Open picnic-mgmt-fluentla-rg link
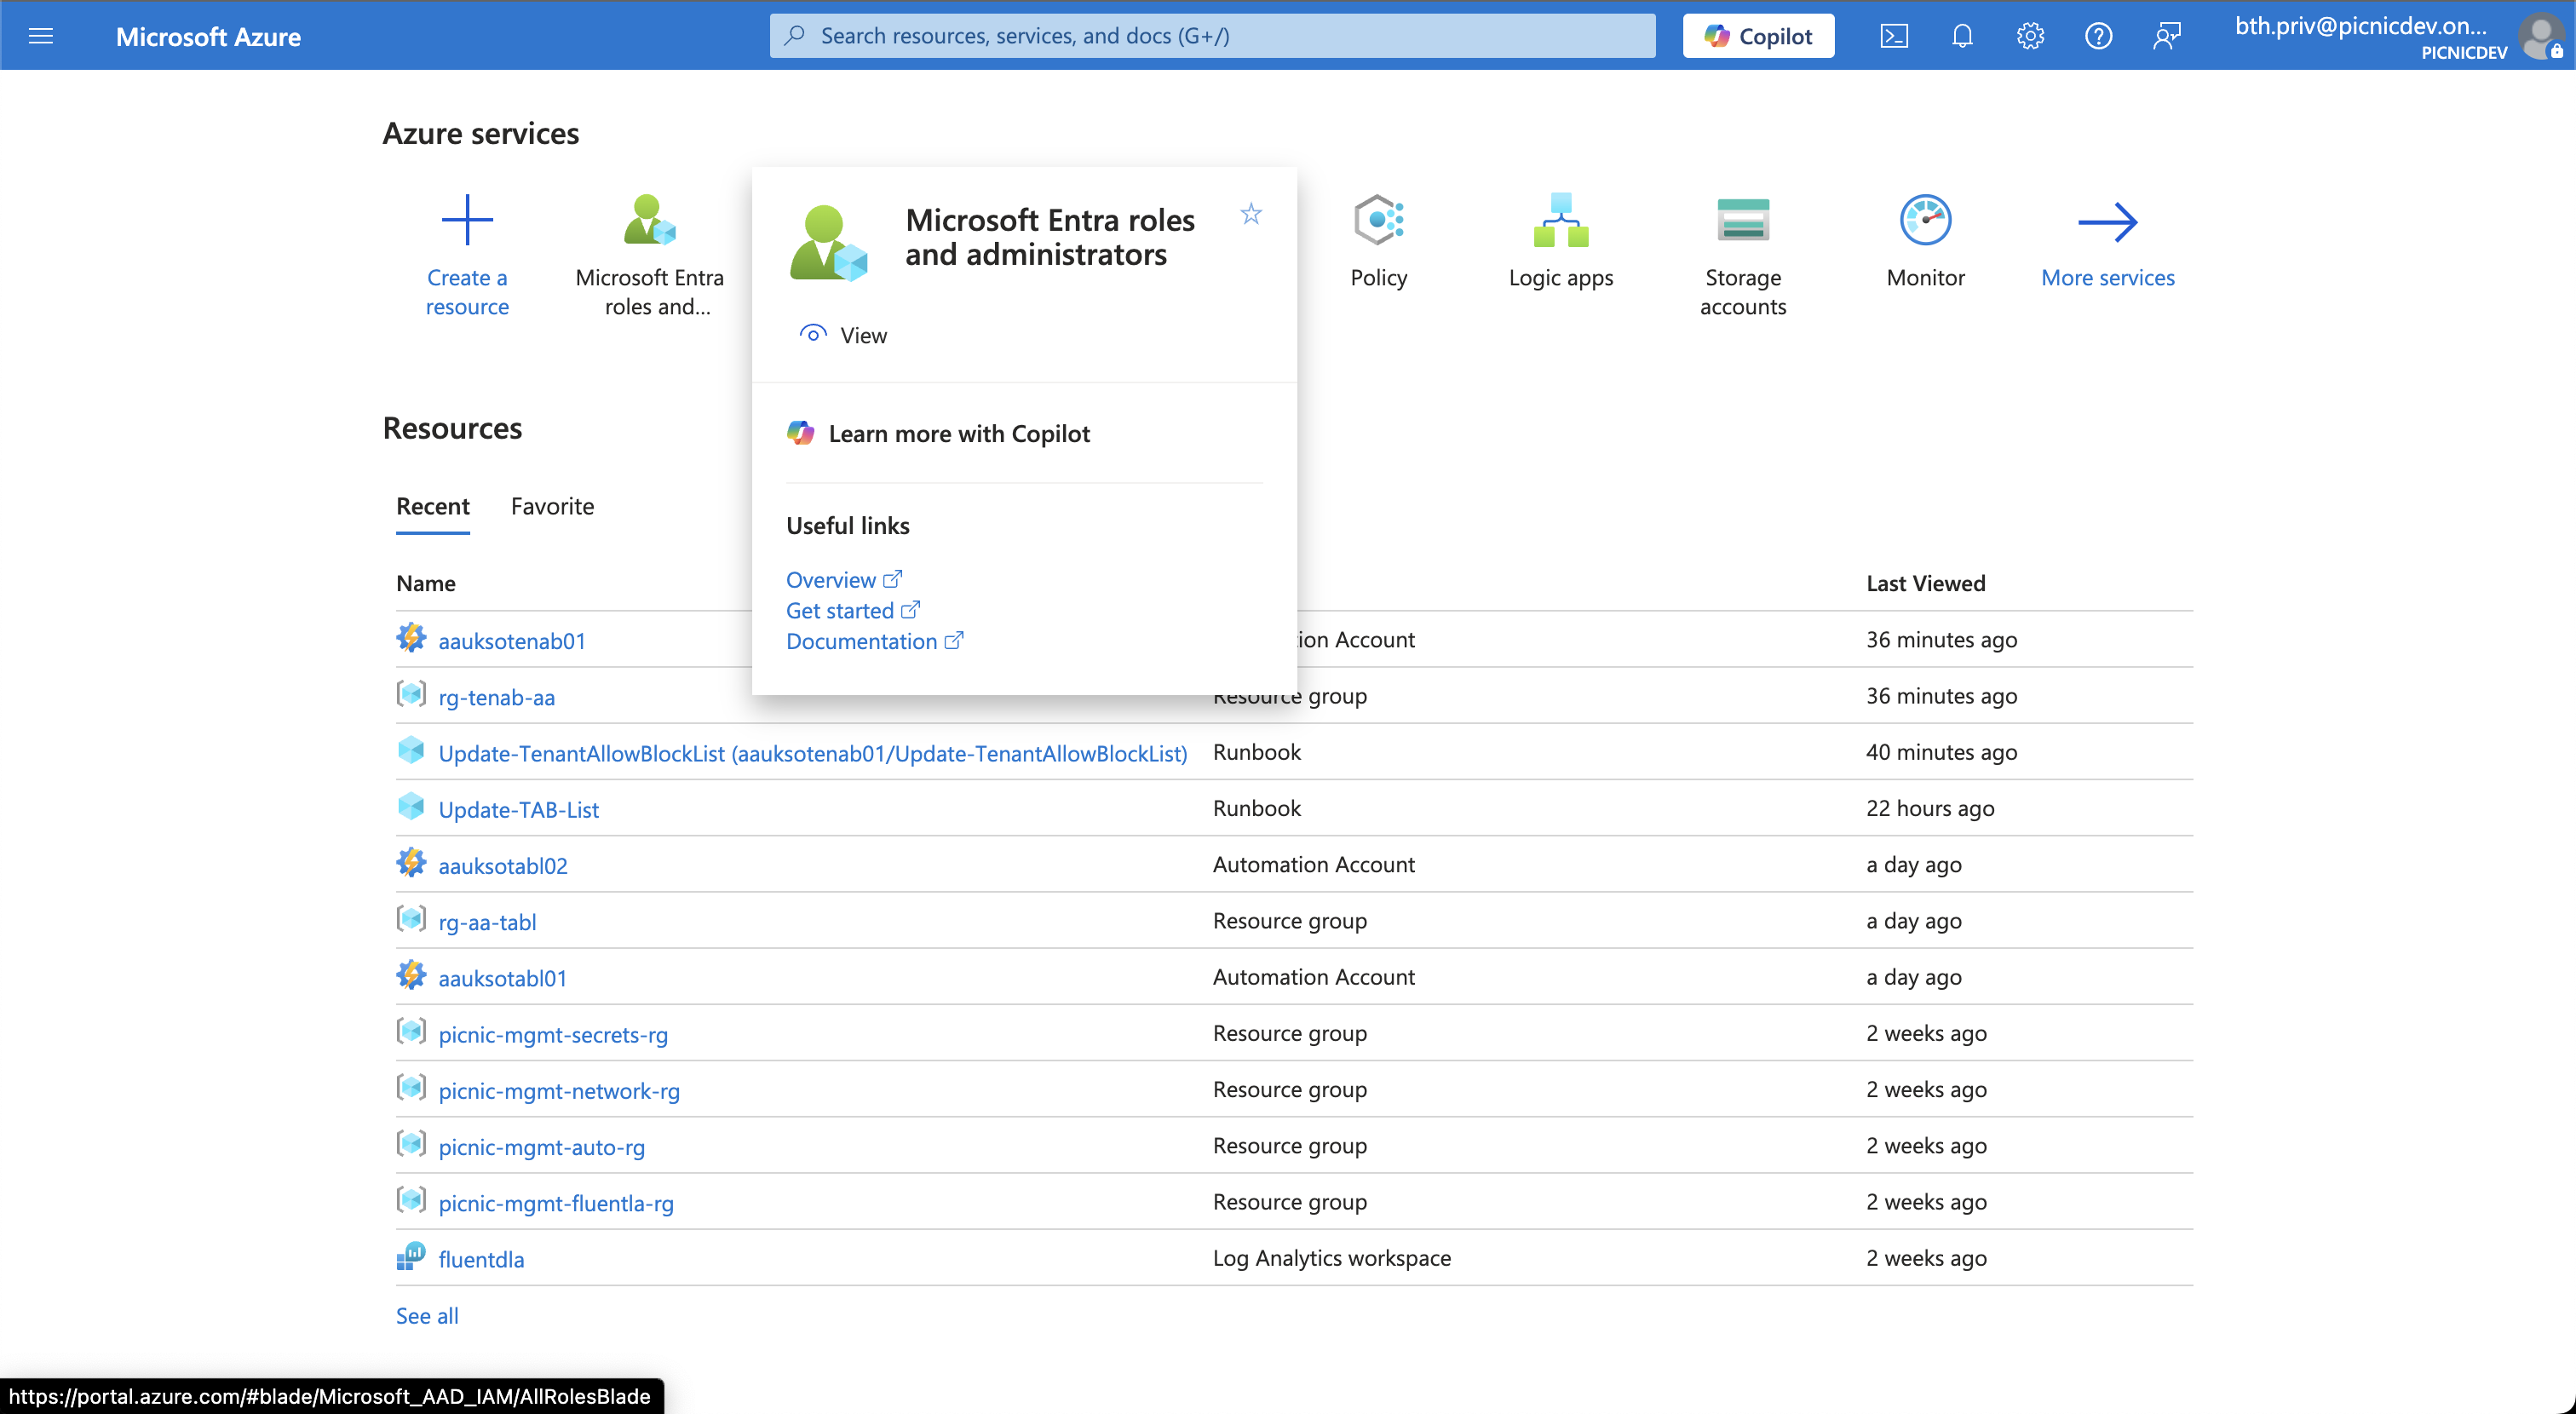Image resolution: width=2576 pixels, height=1414 pixels. coord(556,1203)
